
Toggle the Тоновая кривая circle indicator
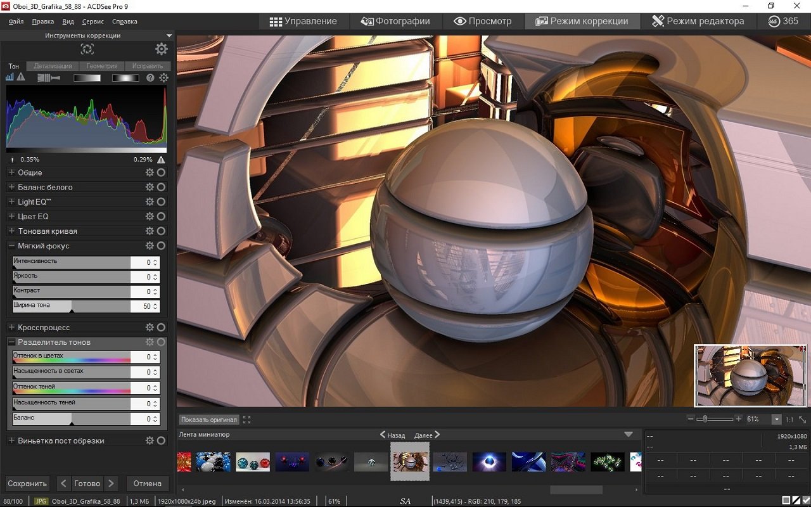point(161,231)
